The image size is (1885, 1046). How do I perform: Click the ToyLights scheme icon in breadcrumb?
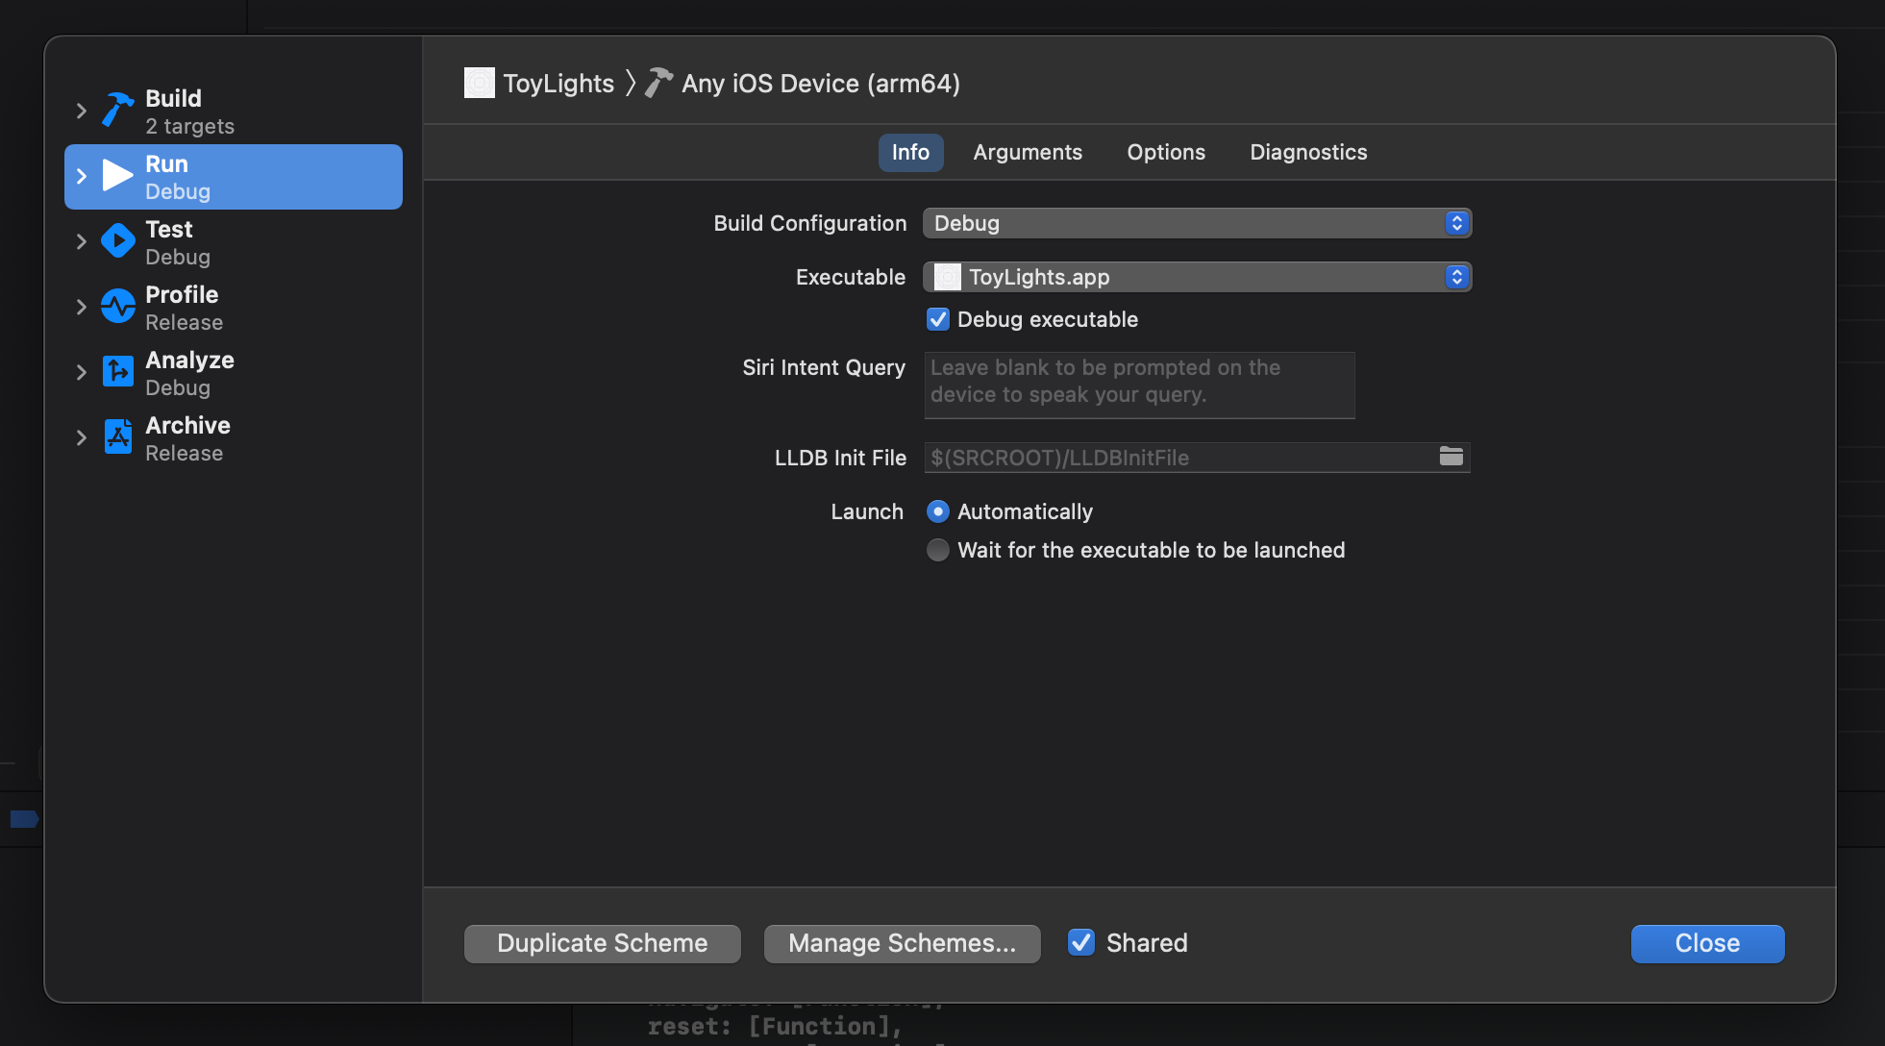click(479, 84)
